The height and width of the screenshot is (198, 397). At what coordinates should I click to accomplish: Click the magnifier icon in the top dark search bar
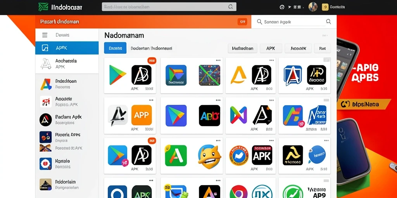(230, 7)
